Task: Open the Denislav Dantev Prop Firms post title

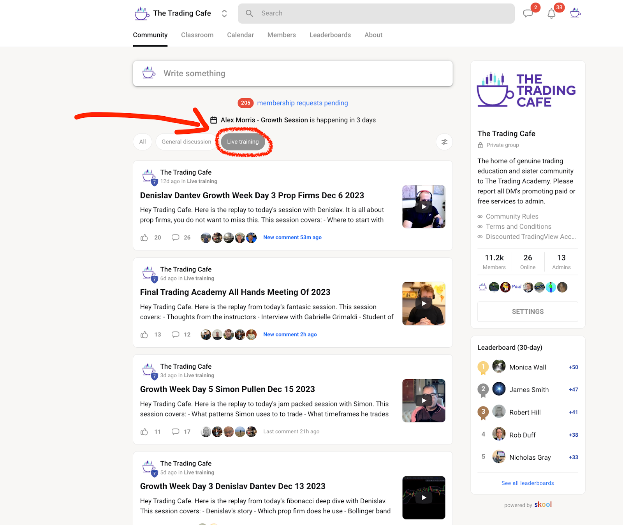Action: (x=252, y=195)
